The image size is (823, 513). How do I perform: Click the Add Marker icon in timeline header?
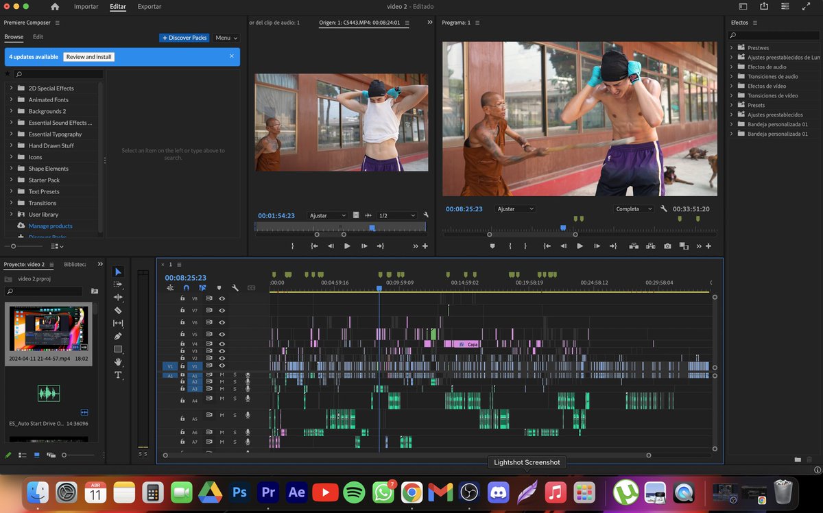click(x=219, y=288)
